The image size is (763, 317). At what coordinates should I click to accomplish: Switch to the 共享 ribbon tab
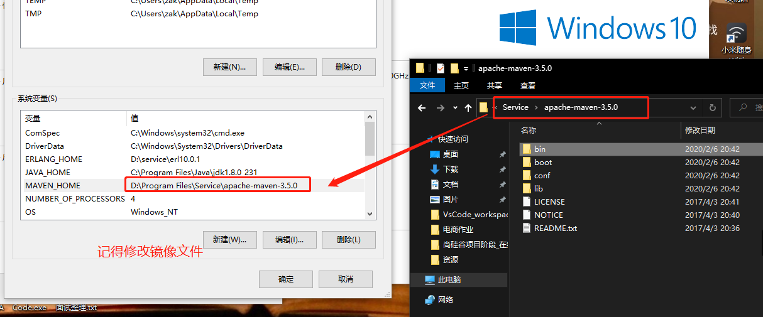click(x=495, y=85)
